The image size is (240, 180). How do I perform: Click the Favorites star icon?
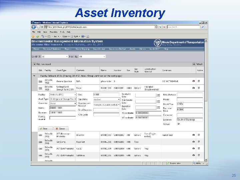[x=33, y=36]
